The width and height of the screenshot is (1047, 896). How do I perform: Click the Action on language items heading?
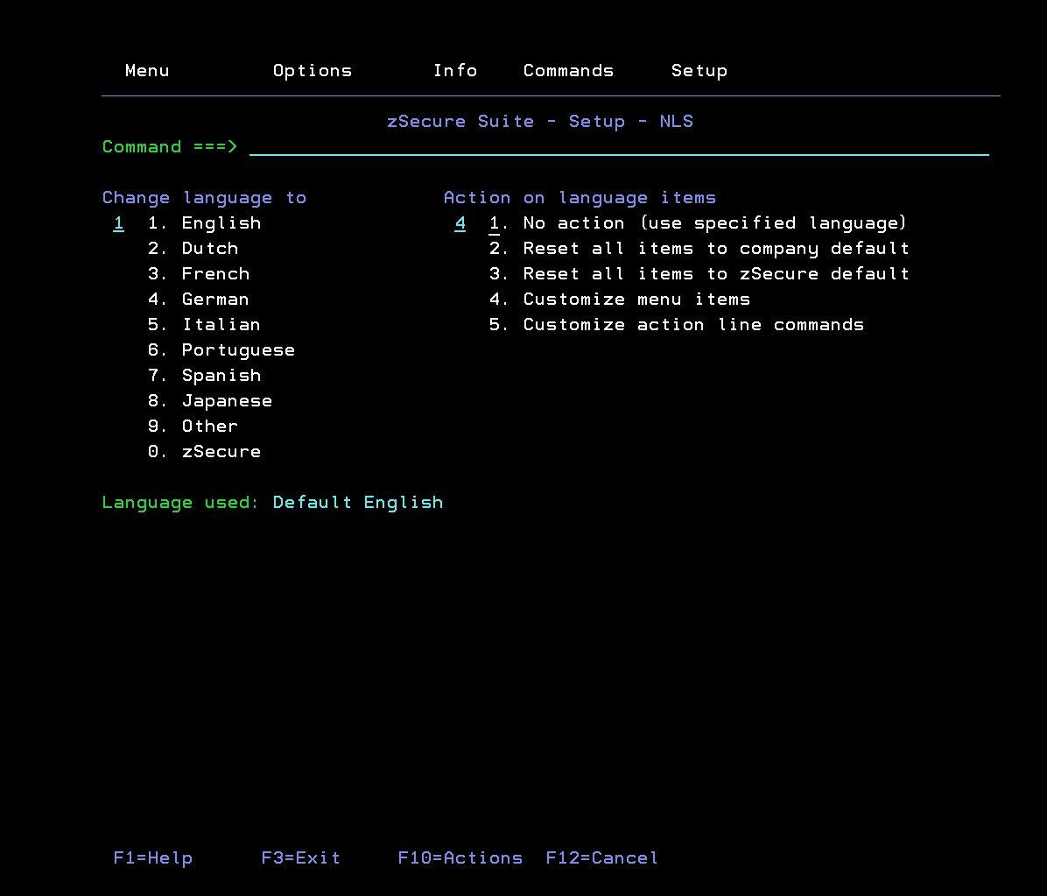point(580,198)
